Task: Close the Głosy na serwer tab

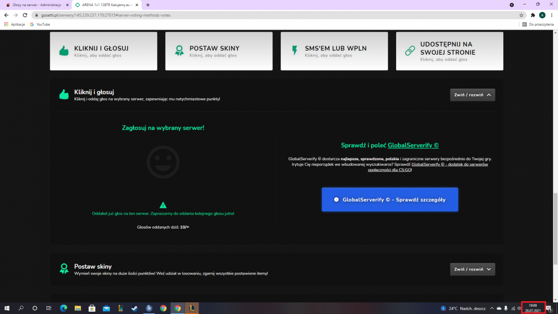Action: (68, 5)
